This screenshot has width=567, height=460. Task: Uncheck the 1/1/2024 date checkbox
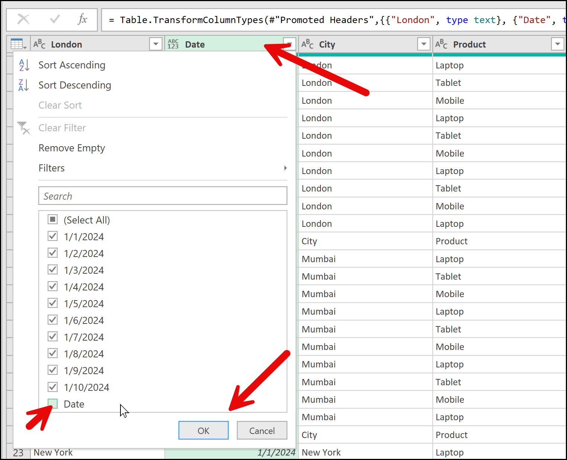pyautogui.click(x=53, y=237)
